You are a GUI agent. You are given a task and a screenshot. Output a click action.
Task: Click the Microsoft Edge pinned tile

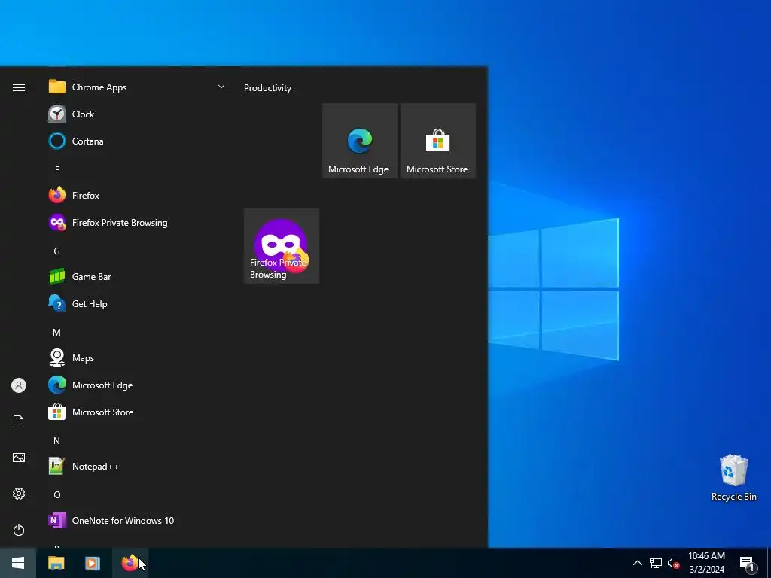click(x=359, y=141)
